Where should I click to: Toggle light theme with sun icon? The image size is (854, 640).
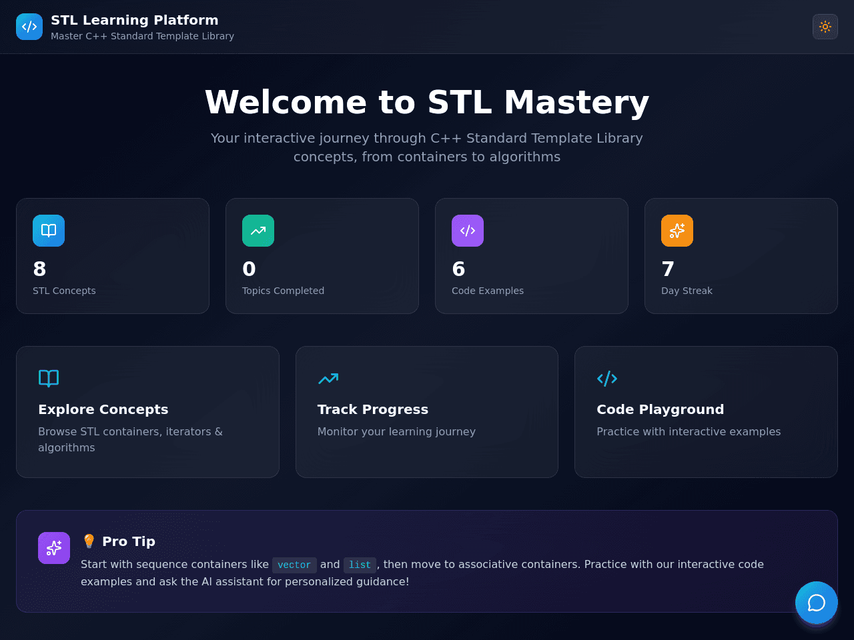point(825,27)
